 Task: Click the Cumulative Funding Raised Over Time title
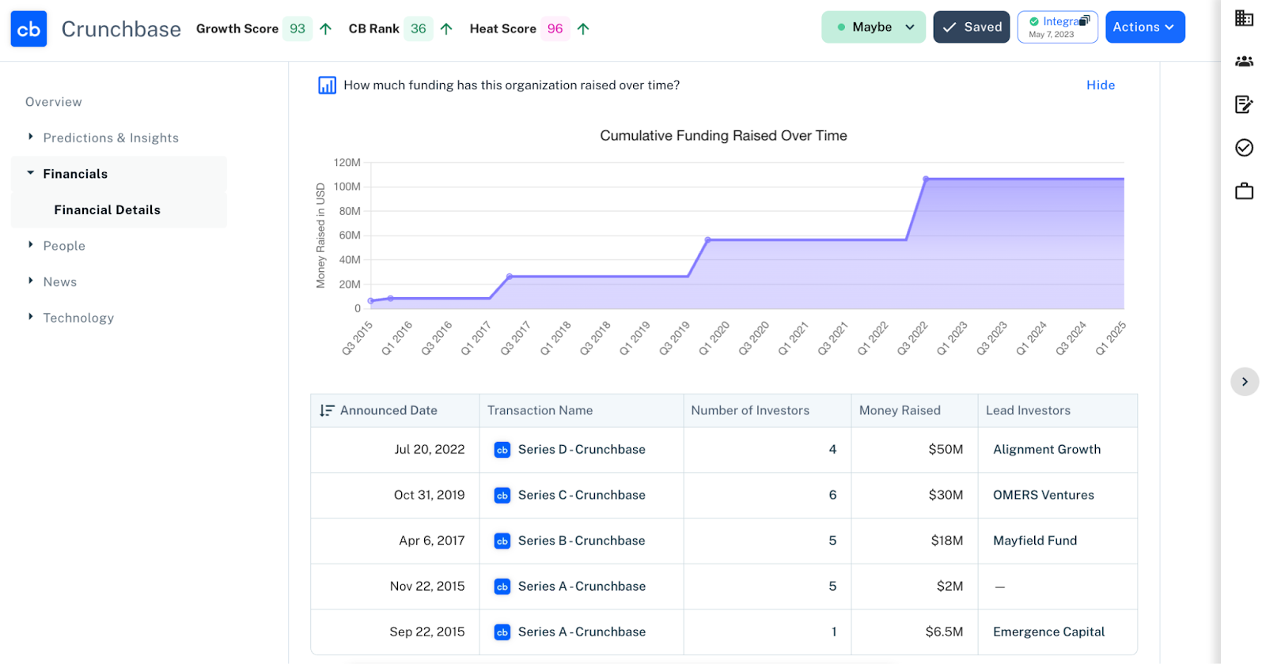(x=723, y=136)
